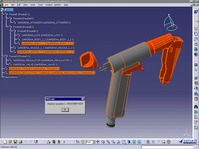Click the document icon at right toolbar bottom
The image size is (199, 149).
[x=196, y=127]
